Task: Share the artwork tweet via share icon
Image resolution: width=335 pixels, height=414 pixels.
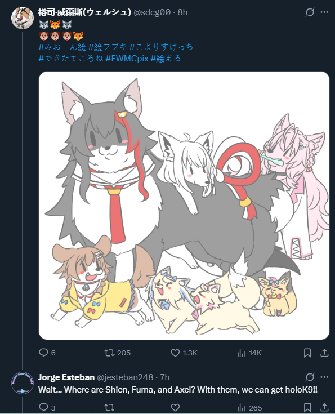Action: click(x=324, y=353)
